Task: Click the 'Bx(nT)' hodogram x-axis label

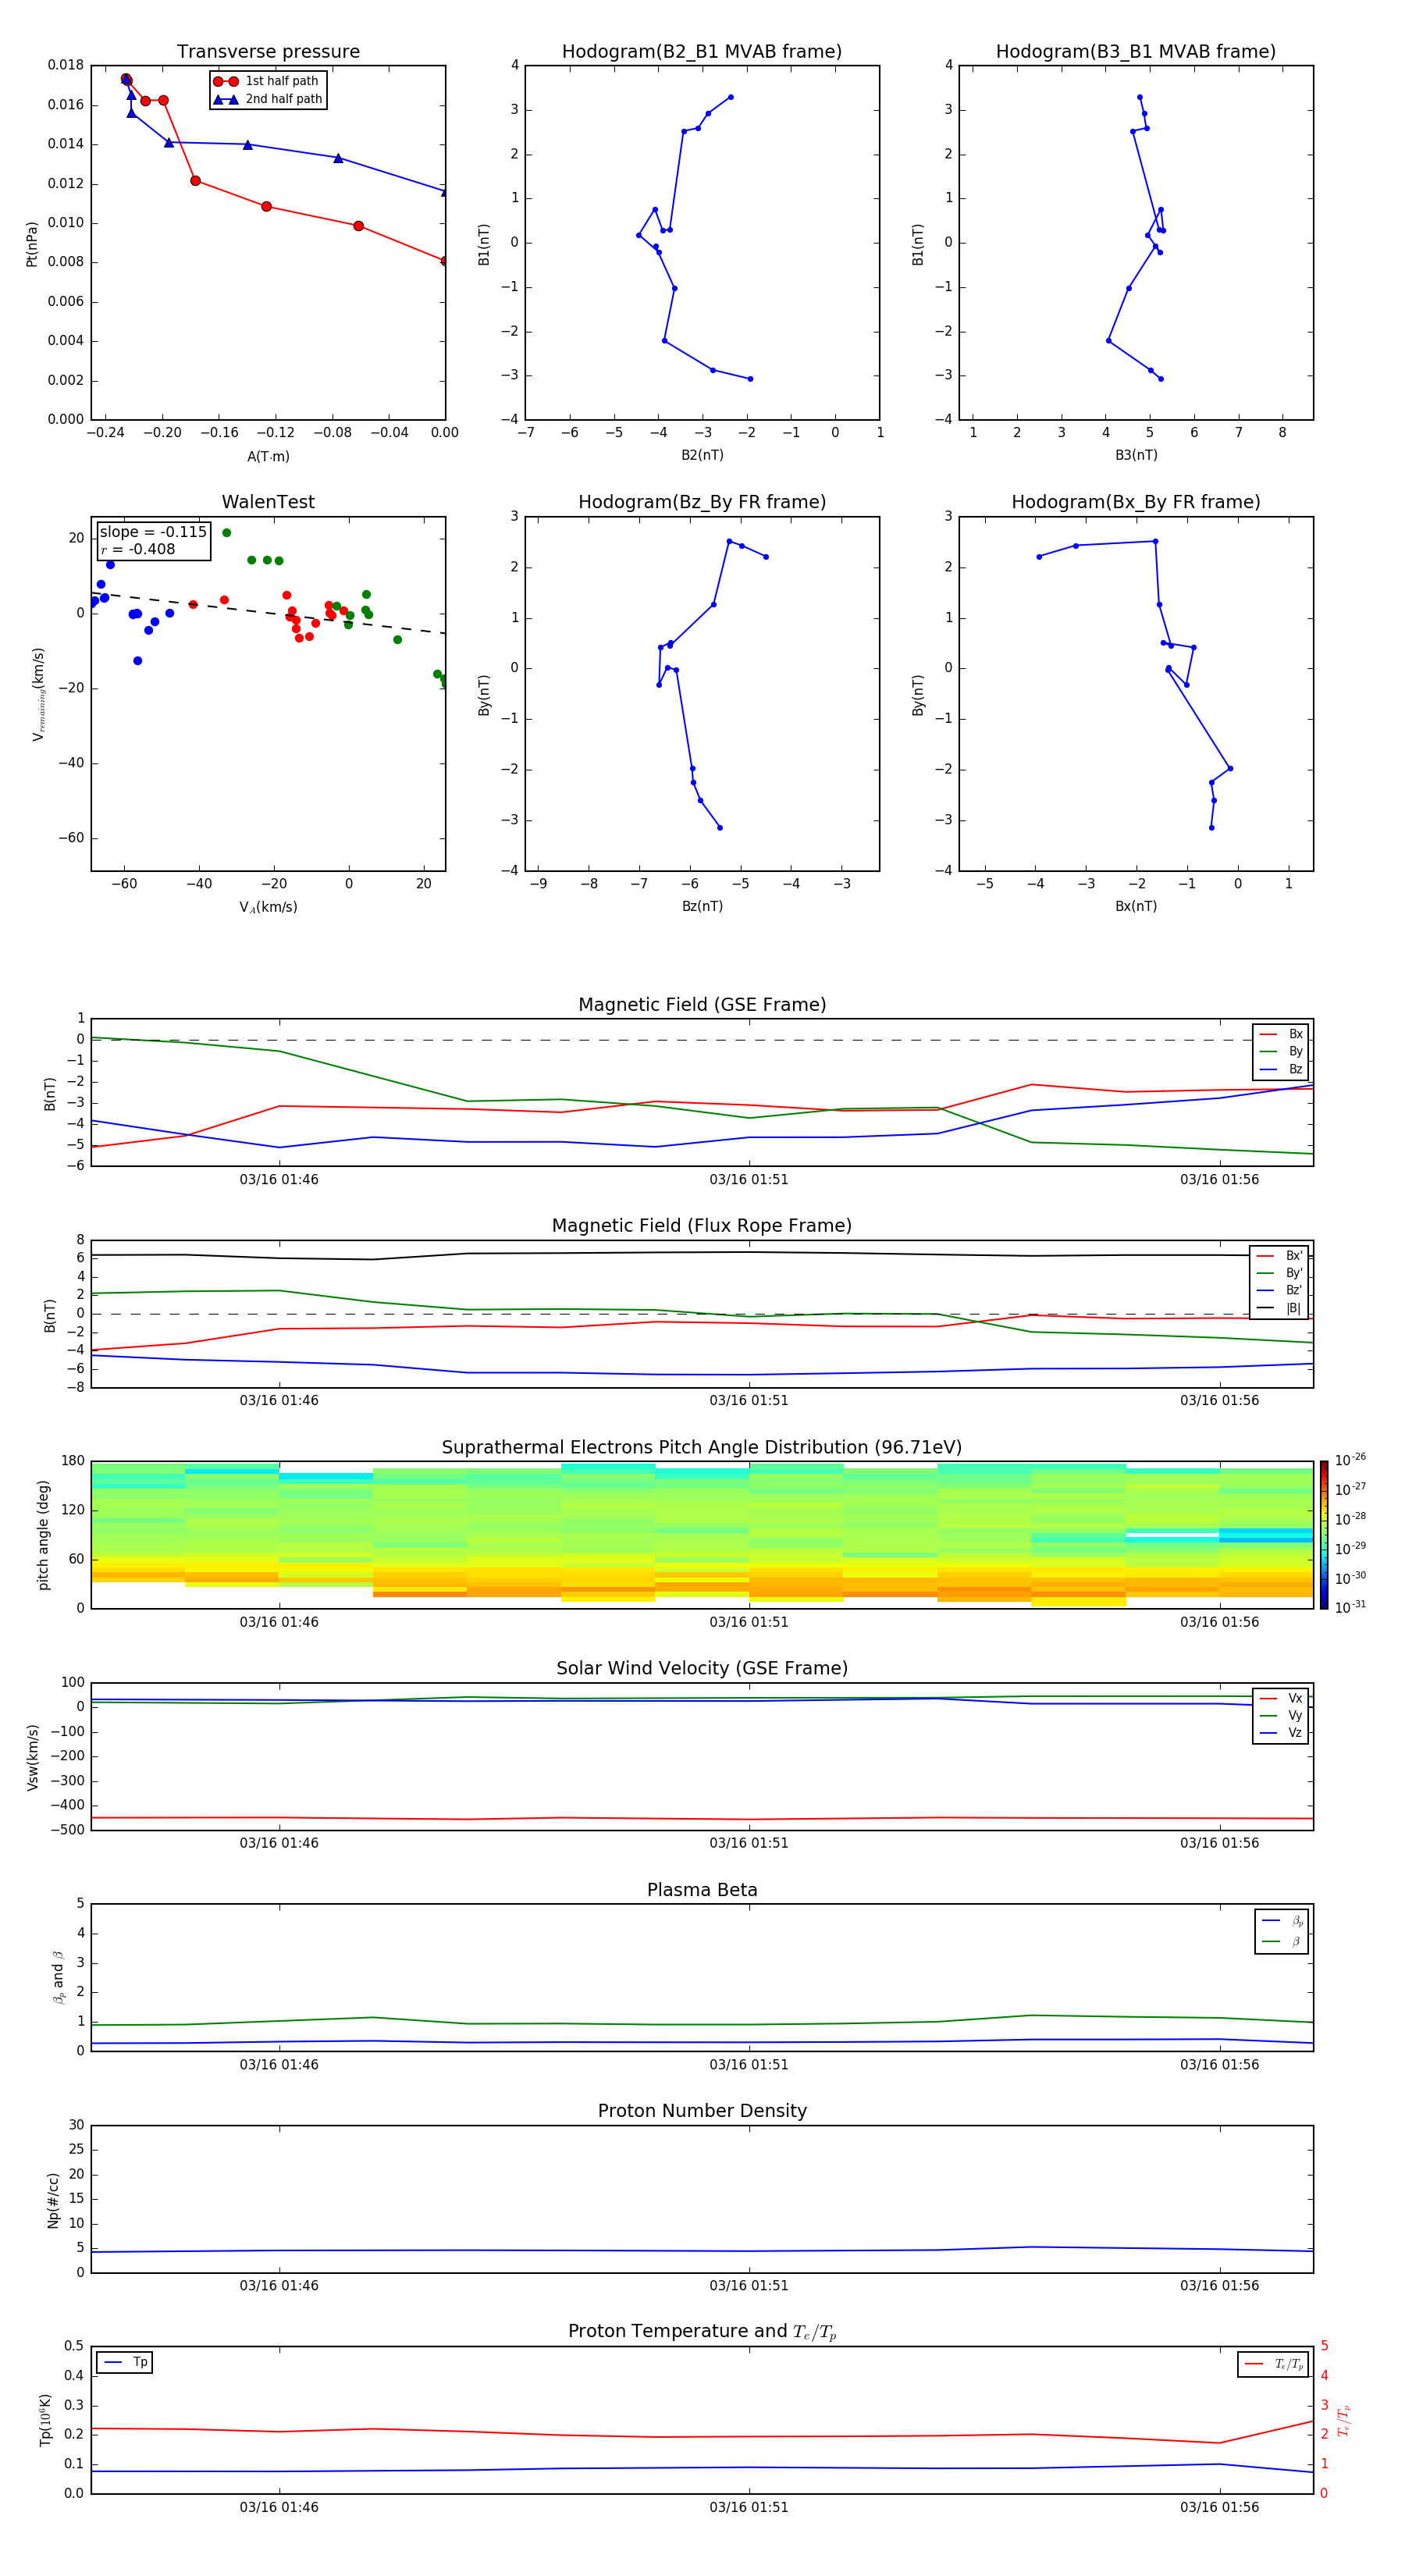Action: pos(1136,906)
